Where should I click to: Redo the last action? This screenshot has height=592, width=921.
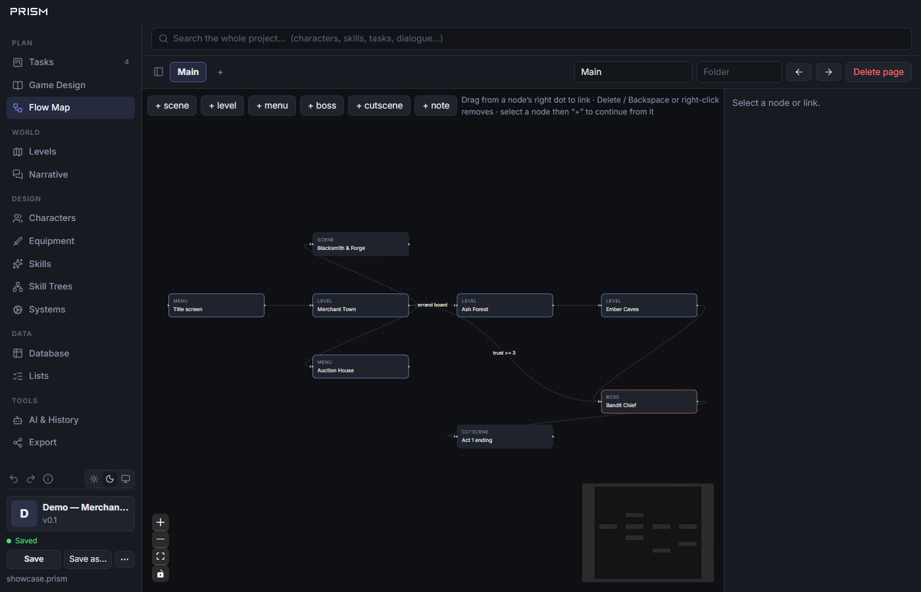point(31,479)
